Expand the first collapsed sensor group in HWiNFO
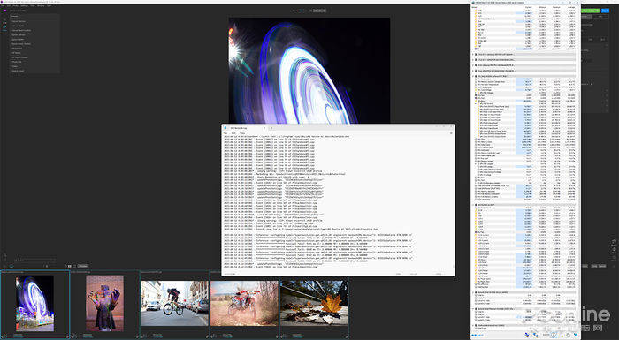Image resolution: width=619 pixels, height=340 pixels. 473,54
